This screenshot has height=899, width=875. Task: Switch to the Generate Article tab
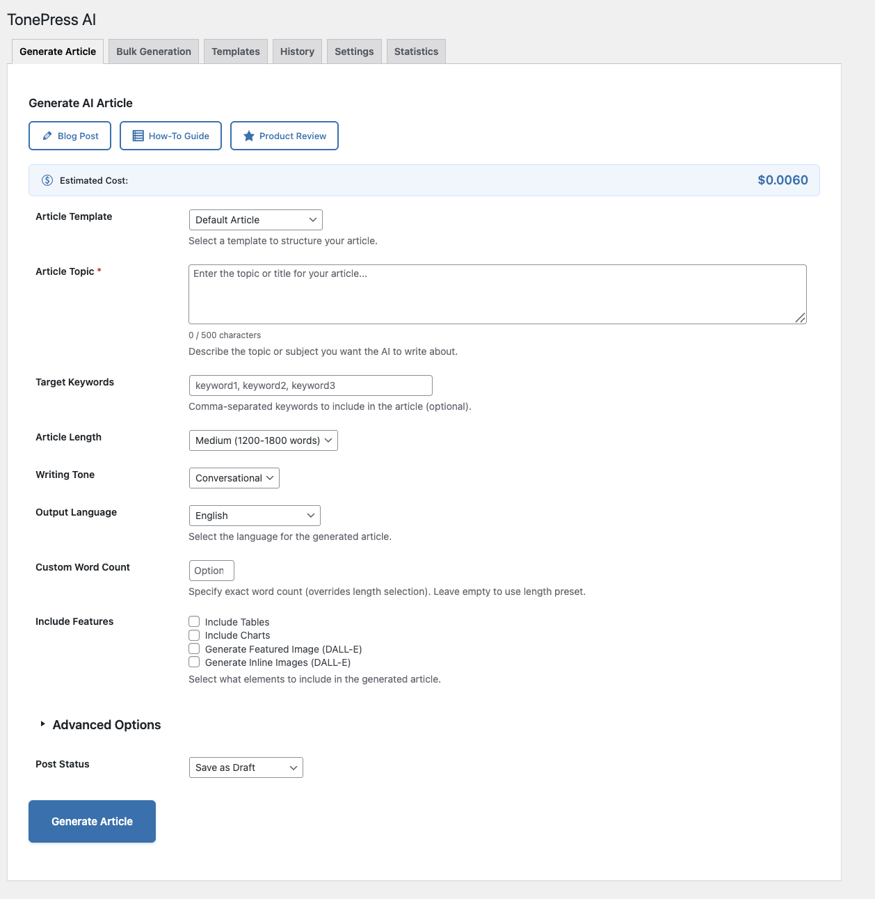coord(58,51)
